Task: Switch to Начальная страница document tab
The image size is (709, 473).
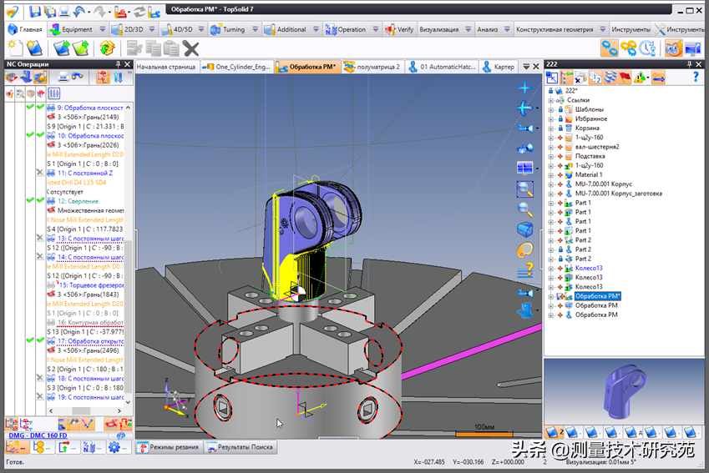Action: coord(166,67)
